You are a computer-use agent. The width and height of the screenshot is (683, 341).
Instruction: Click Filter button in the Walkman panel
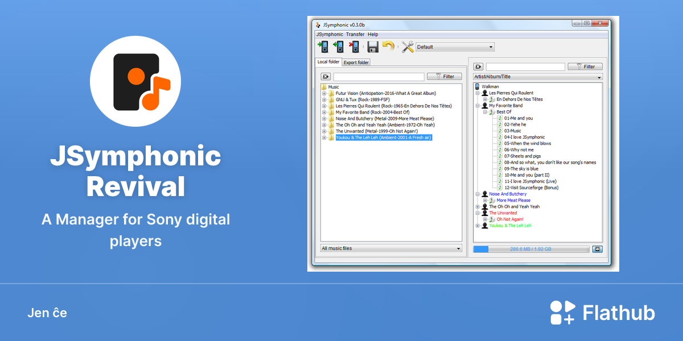[x=586, y=67]
